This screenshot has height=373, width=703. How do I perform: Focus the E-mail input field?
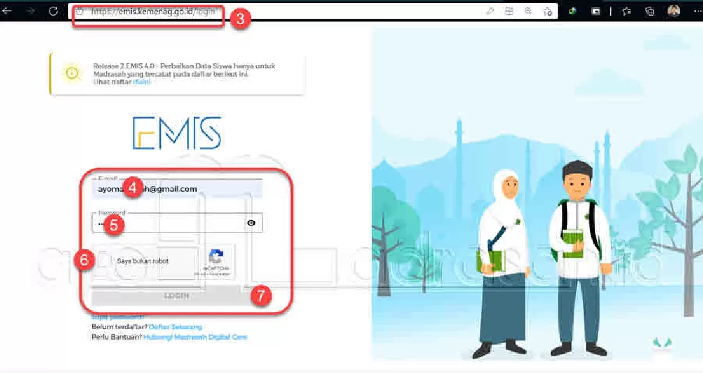coord(177,189)
